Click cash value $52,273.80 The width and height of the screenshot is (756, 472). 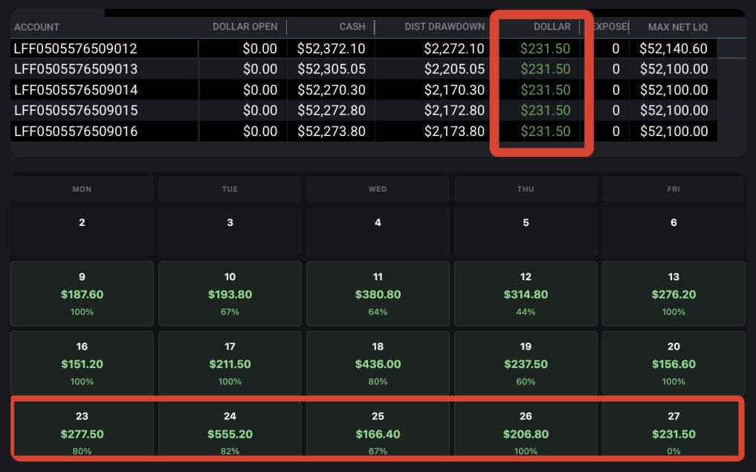pos(332,131)
